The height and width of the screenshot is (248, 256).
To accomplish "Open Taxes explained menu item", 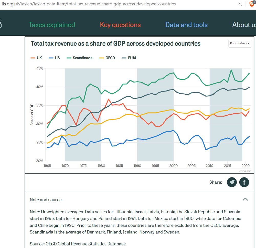I will (52, 25).
